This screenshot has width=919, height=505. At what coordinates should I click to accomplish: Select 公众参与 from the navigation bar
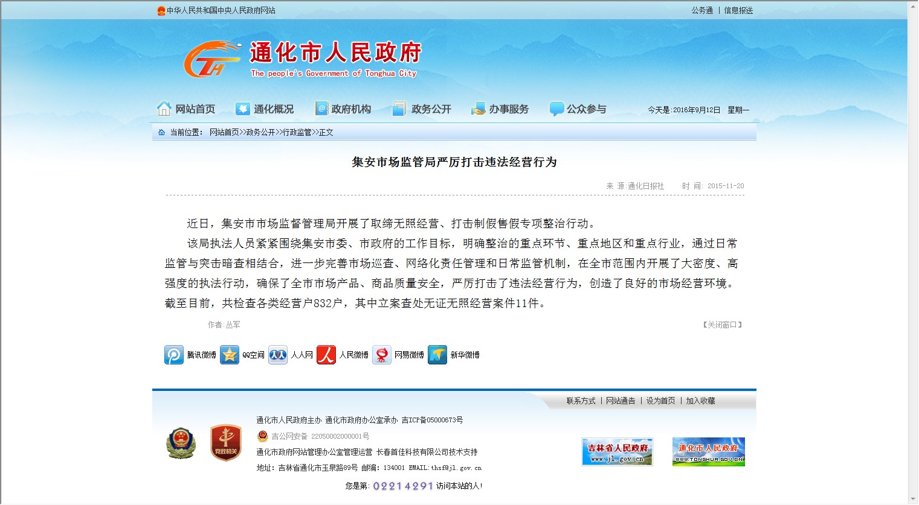[578, 109]
